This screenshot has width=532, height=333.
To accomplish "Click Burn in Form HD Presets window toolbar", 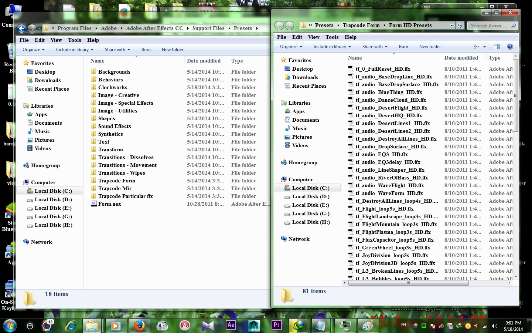I will (x=403, y=47).
